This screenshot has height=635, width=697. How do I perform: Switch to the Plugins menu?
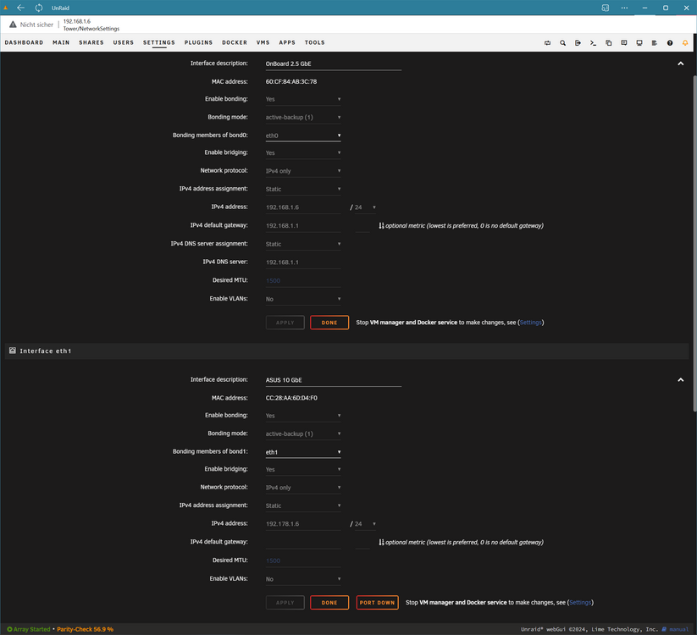tap(198, 42)
